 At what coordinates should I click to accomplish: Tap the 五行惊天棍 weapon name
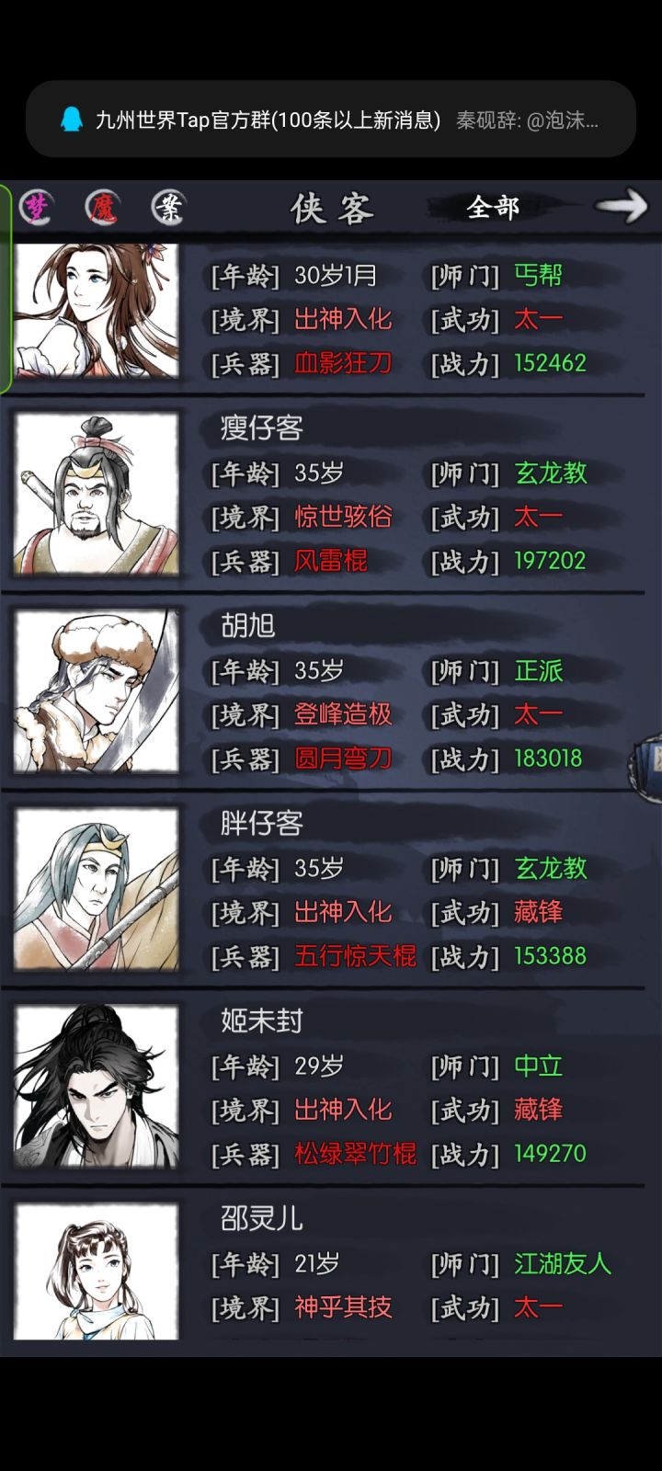click(355, 956)
